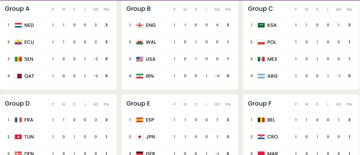Click the GD column header in Group C

pos(338,9)
